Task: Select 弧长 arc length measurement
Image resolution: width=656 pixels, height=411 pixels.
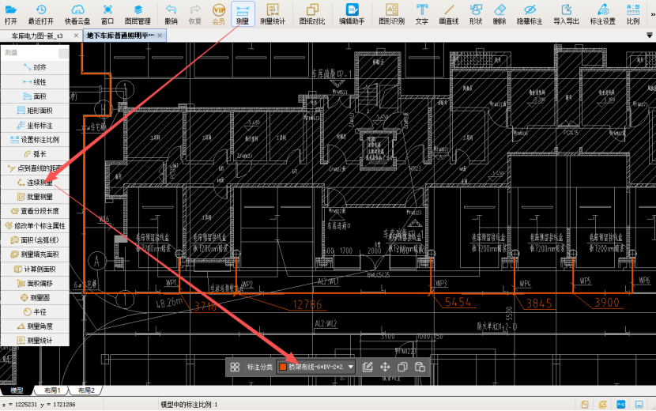Action: point(35,154)
